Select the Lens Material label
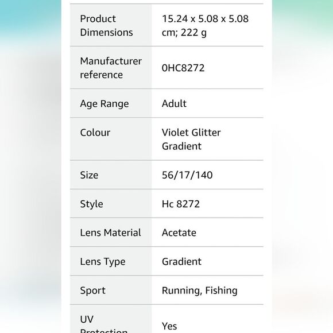Viewport: 333px width, 333px height. 110,233
